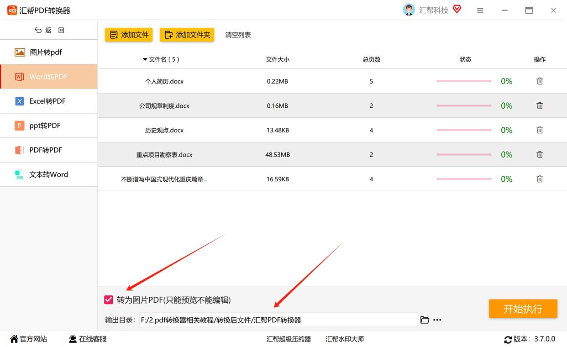Screen dimensions: 567x347
Task: Open the hamburger menu at top right
Action: (480, 10)
